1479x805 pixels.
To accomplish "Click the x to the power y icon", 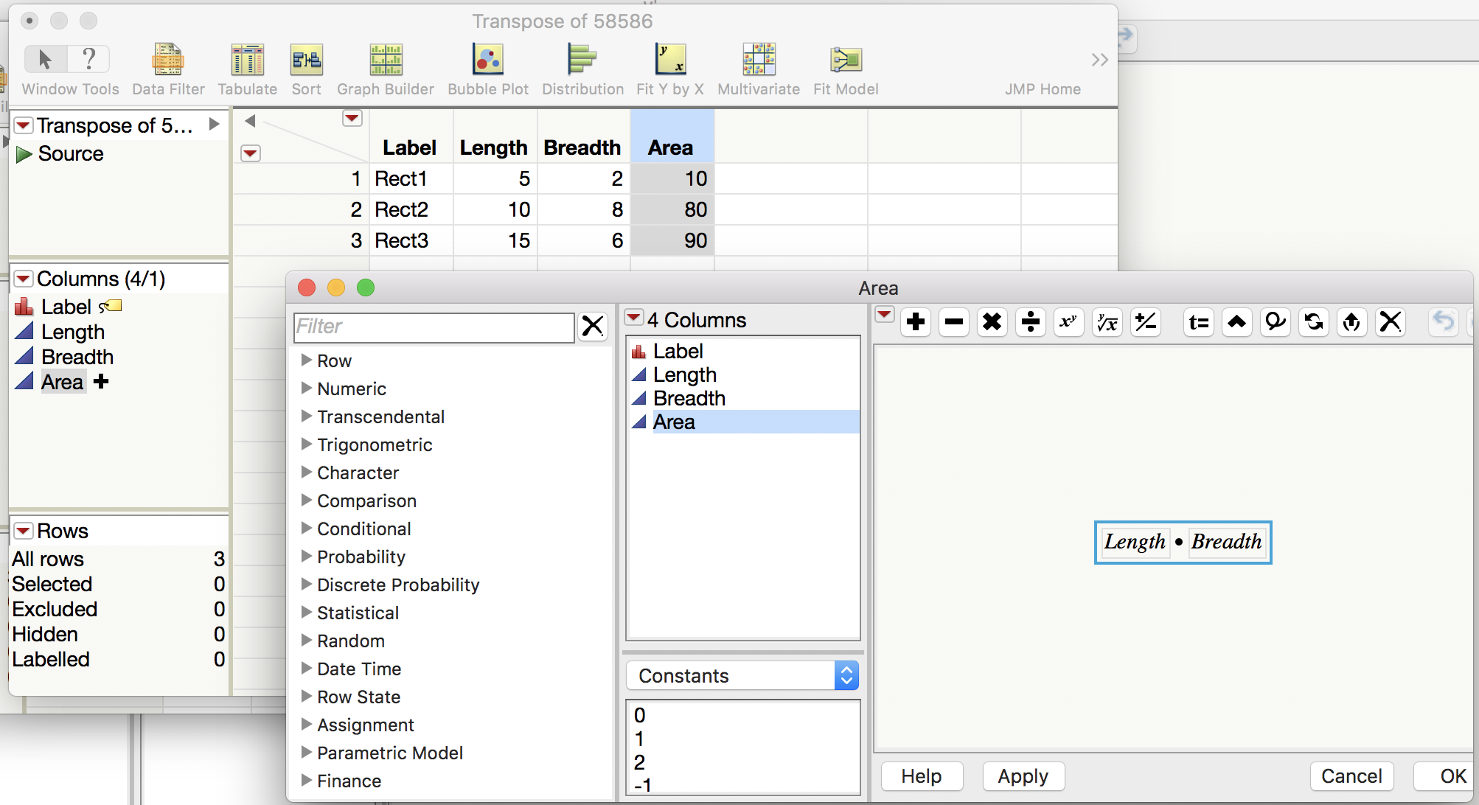I will click(1068, 322).
